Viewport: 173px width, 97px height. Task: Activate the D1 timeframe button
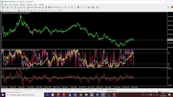coord(54,10)
